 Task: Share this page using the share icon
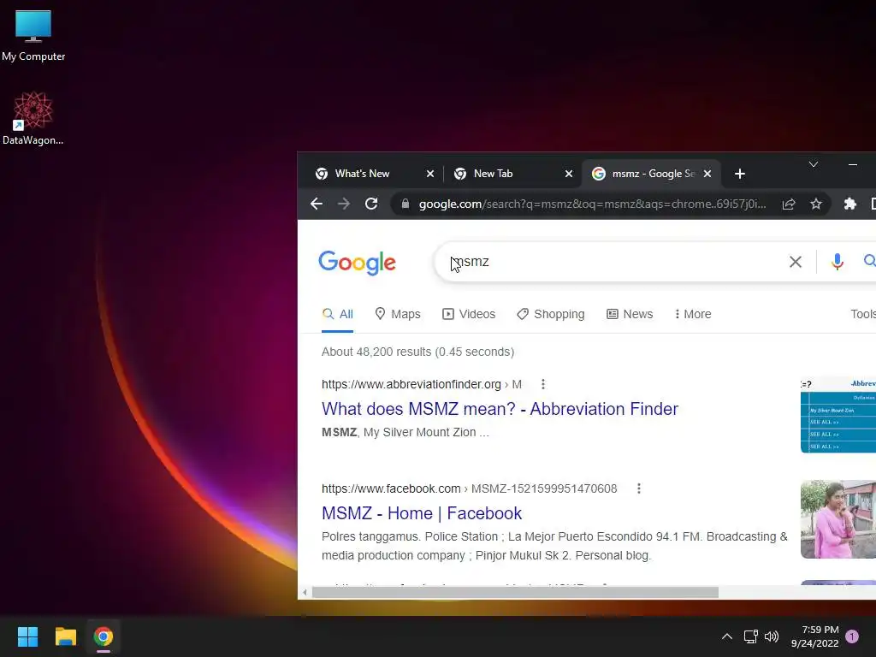pos(788,204)
